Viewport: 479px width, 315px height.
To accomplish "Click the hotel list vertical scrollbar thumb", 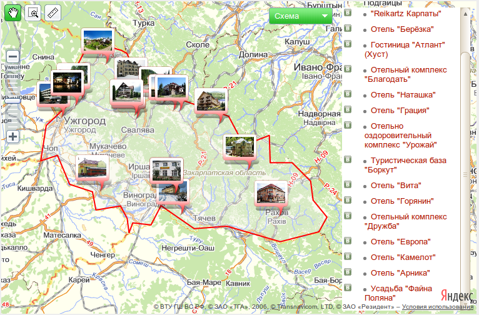I will 465,174.
